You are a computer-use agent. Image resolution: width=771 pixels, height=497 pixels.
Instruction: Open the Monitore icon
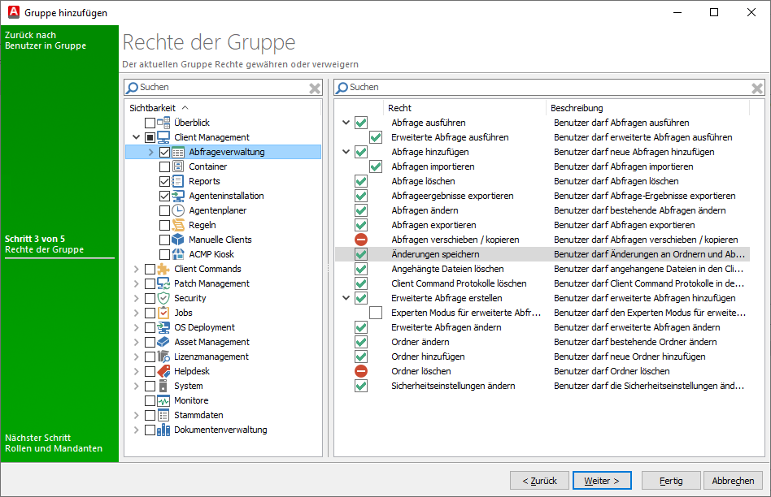(163, 400)
